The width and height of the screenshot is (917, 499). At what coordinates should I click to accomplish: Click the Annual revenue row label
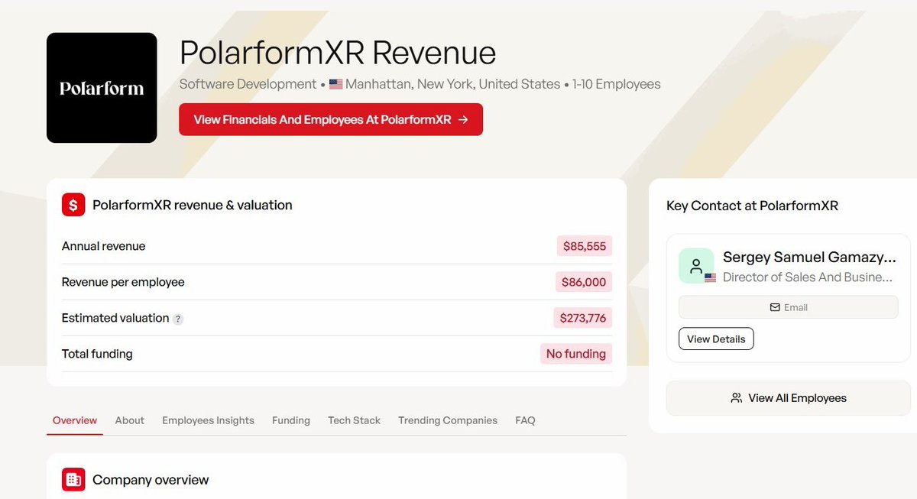point(104,246)
